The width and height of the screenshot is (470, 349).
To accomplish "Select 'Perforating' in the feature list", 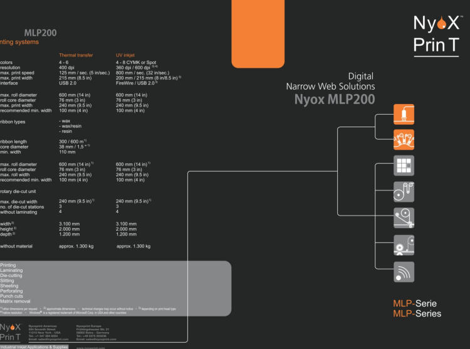I will coord(11,291).
